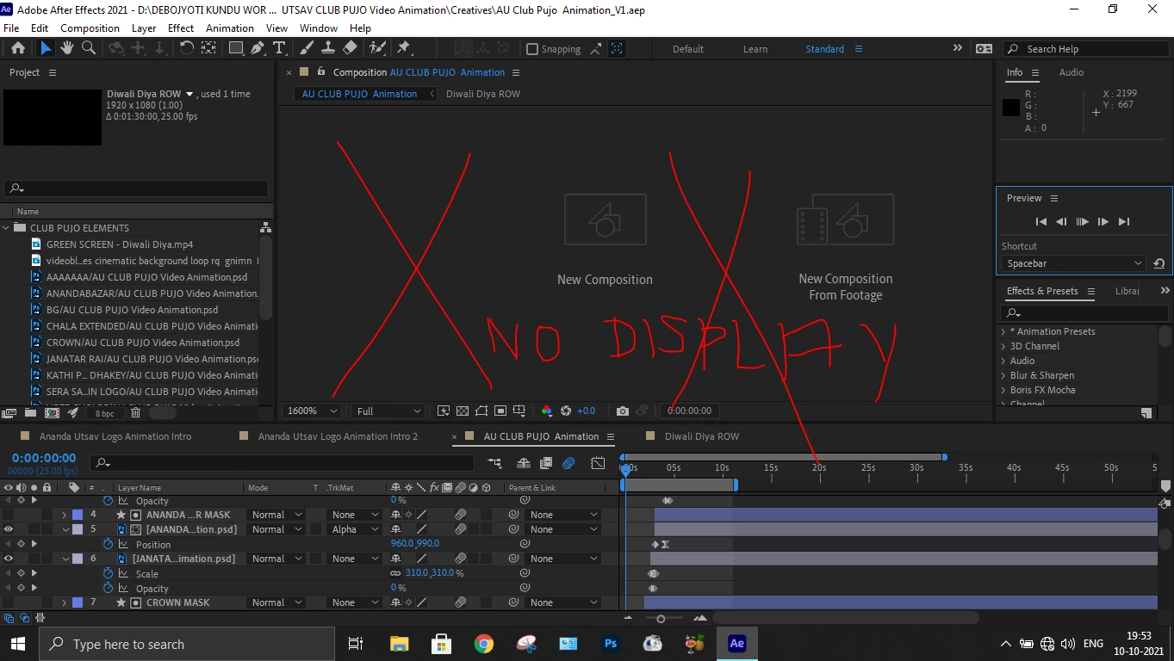This screenshot has width=1174, height=661.
Task: Click New Composition in viewer
Action: pyautogui.click(x=605, y=240)
